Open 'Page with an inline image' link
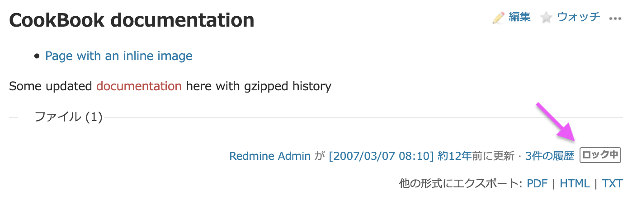The image size is (632, 214). pyautogui.click(x=119, y=56)
